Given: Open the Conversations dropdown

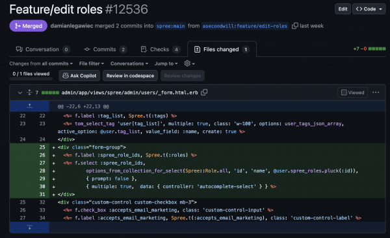Looking at the screenshot, I should point(129,64).
